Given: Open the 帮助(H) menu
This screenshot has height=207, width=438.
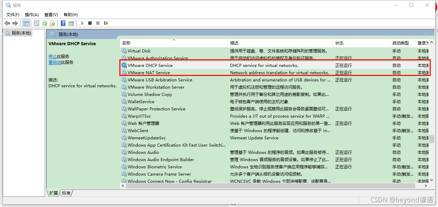Looking at the screenshot, I should pyautogui.click(x=71, y=14).
